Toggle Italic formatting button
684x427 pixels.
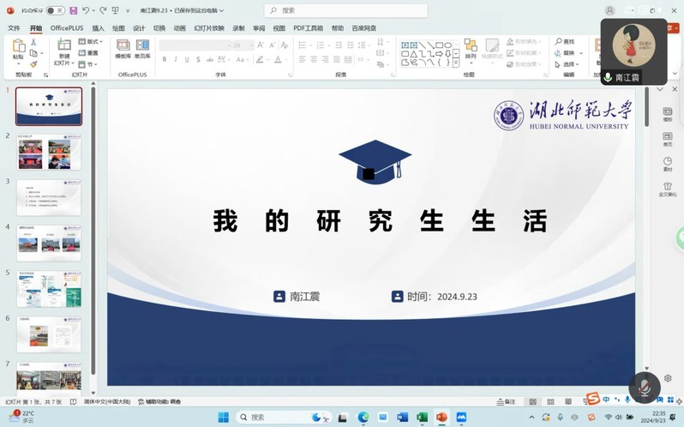(176, 60)
